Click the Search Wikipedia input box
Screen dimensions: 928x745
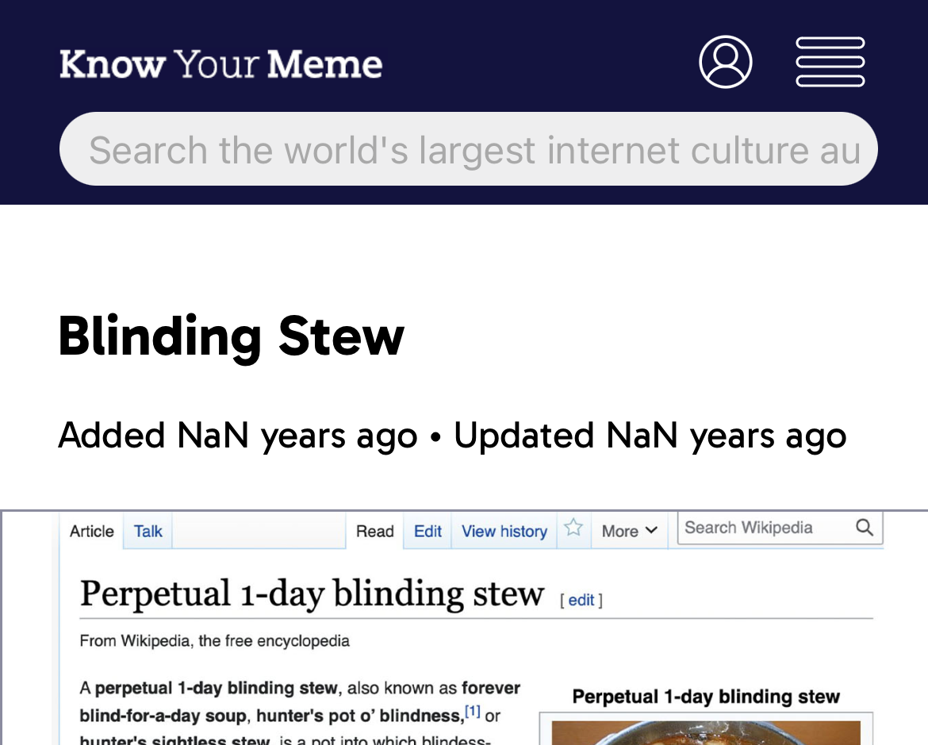[x=761, y=528]
